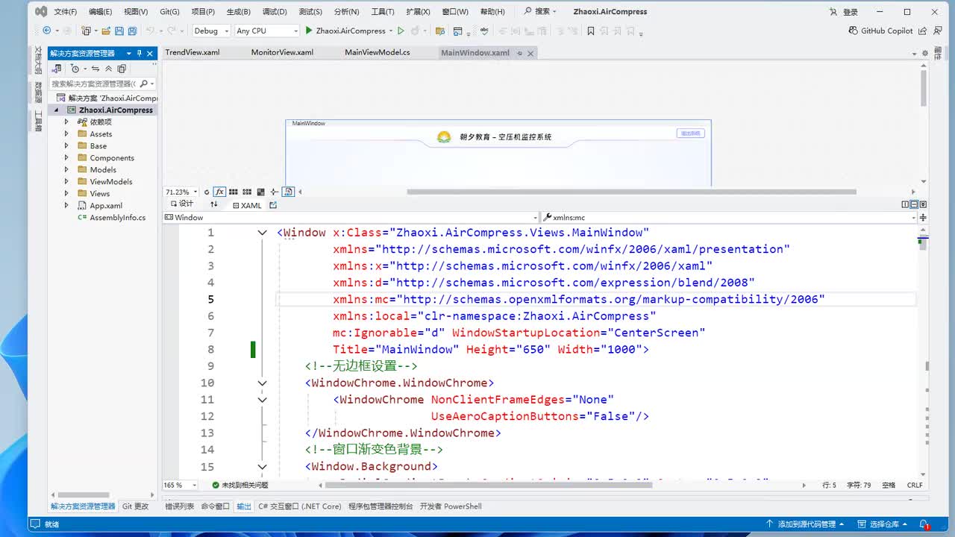
Task: Click the bookmark toggle icon in the toolbar
Action: (x=591, y=31)
